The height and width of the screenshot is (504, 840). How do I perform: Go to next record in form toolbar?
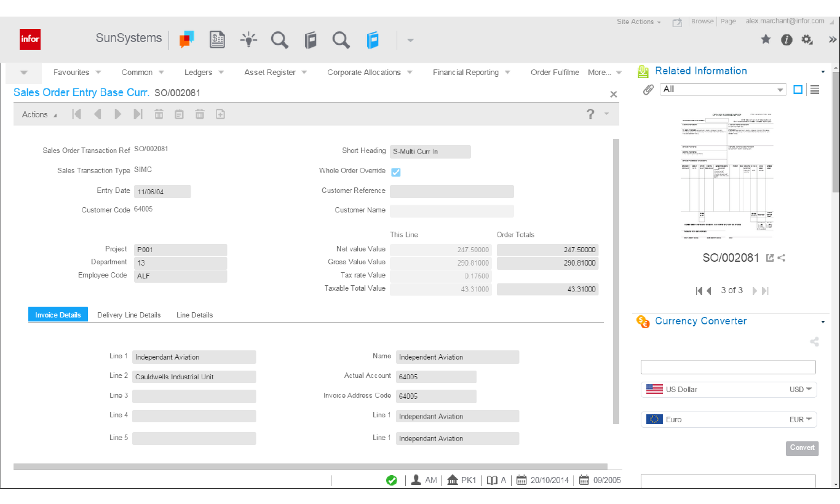click(x=117, y=114)
